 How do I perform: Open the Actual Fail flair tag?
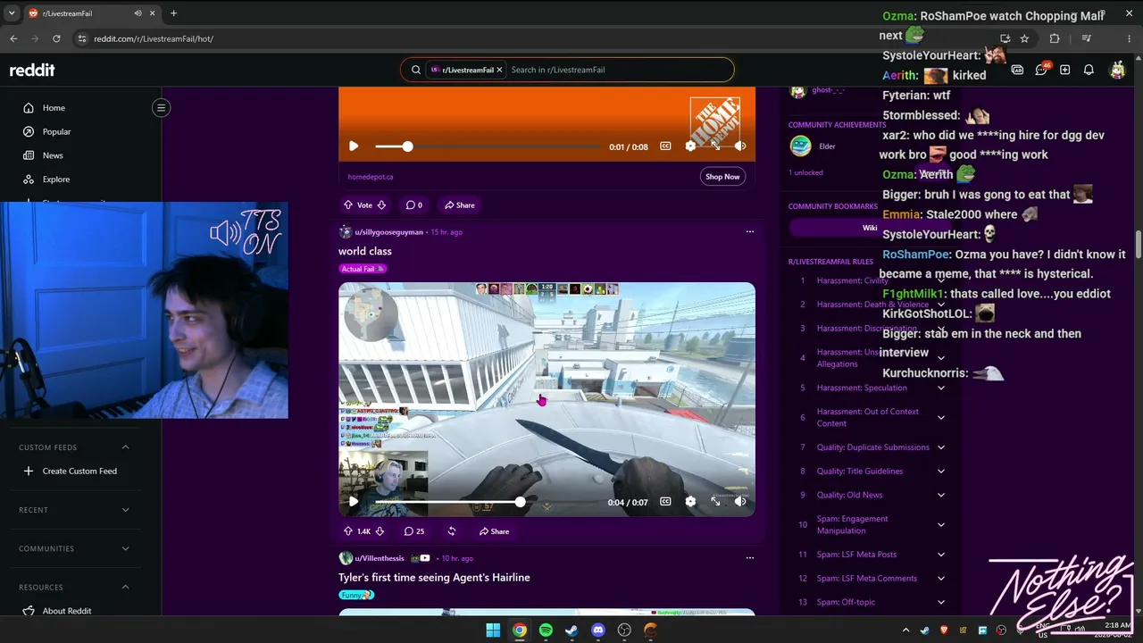tap(363, 269)
